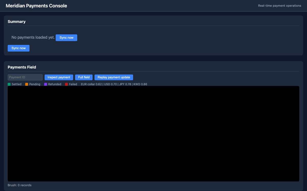Click the Payments Field heading
307x191 pixels.
(x=22, y=67)
